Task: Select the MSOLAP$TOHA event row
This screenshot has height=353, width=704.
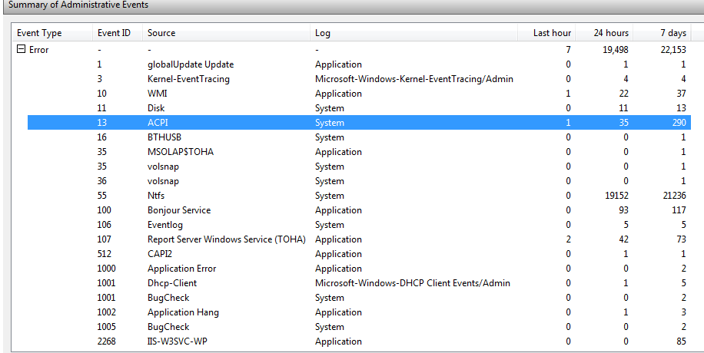Action: [x=181, y=152]
